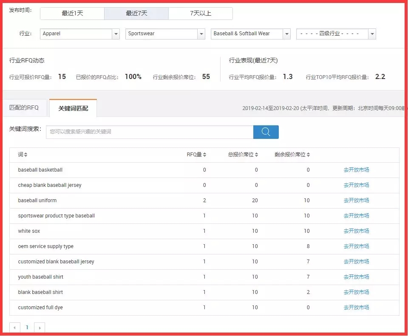
Task: Go to next page arrow
Action: click(40, 328)
